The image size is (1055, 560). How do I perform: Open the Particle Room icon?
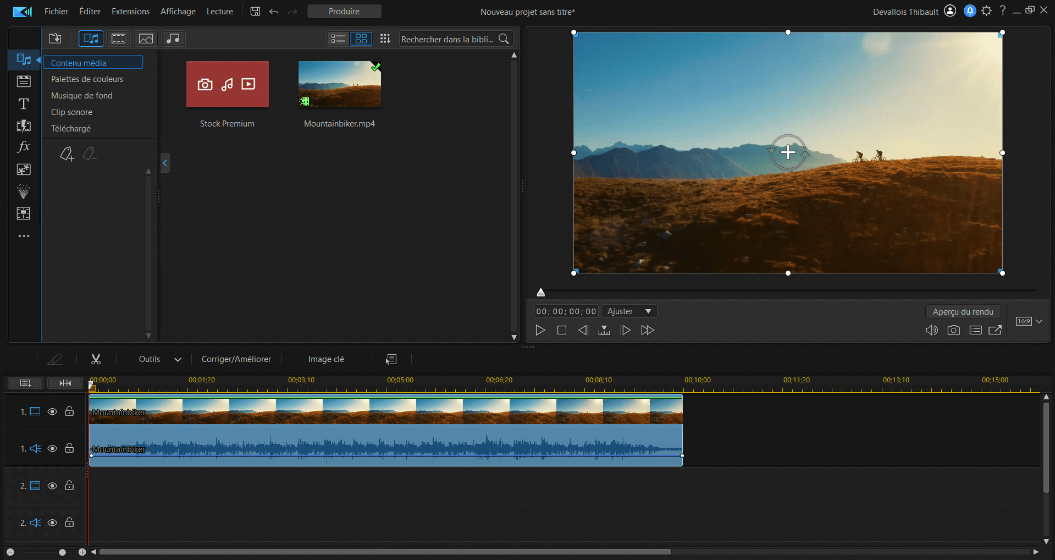pyautogui.click(x=24, y=191)
